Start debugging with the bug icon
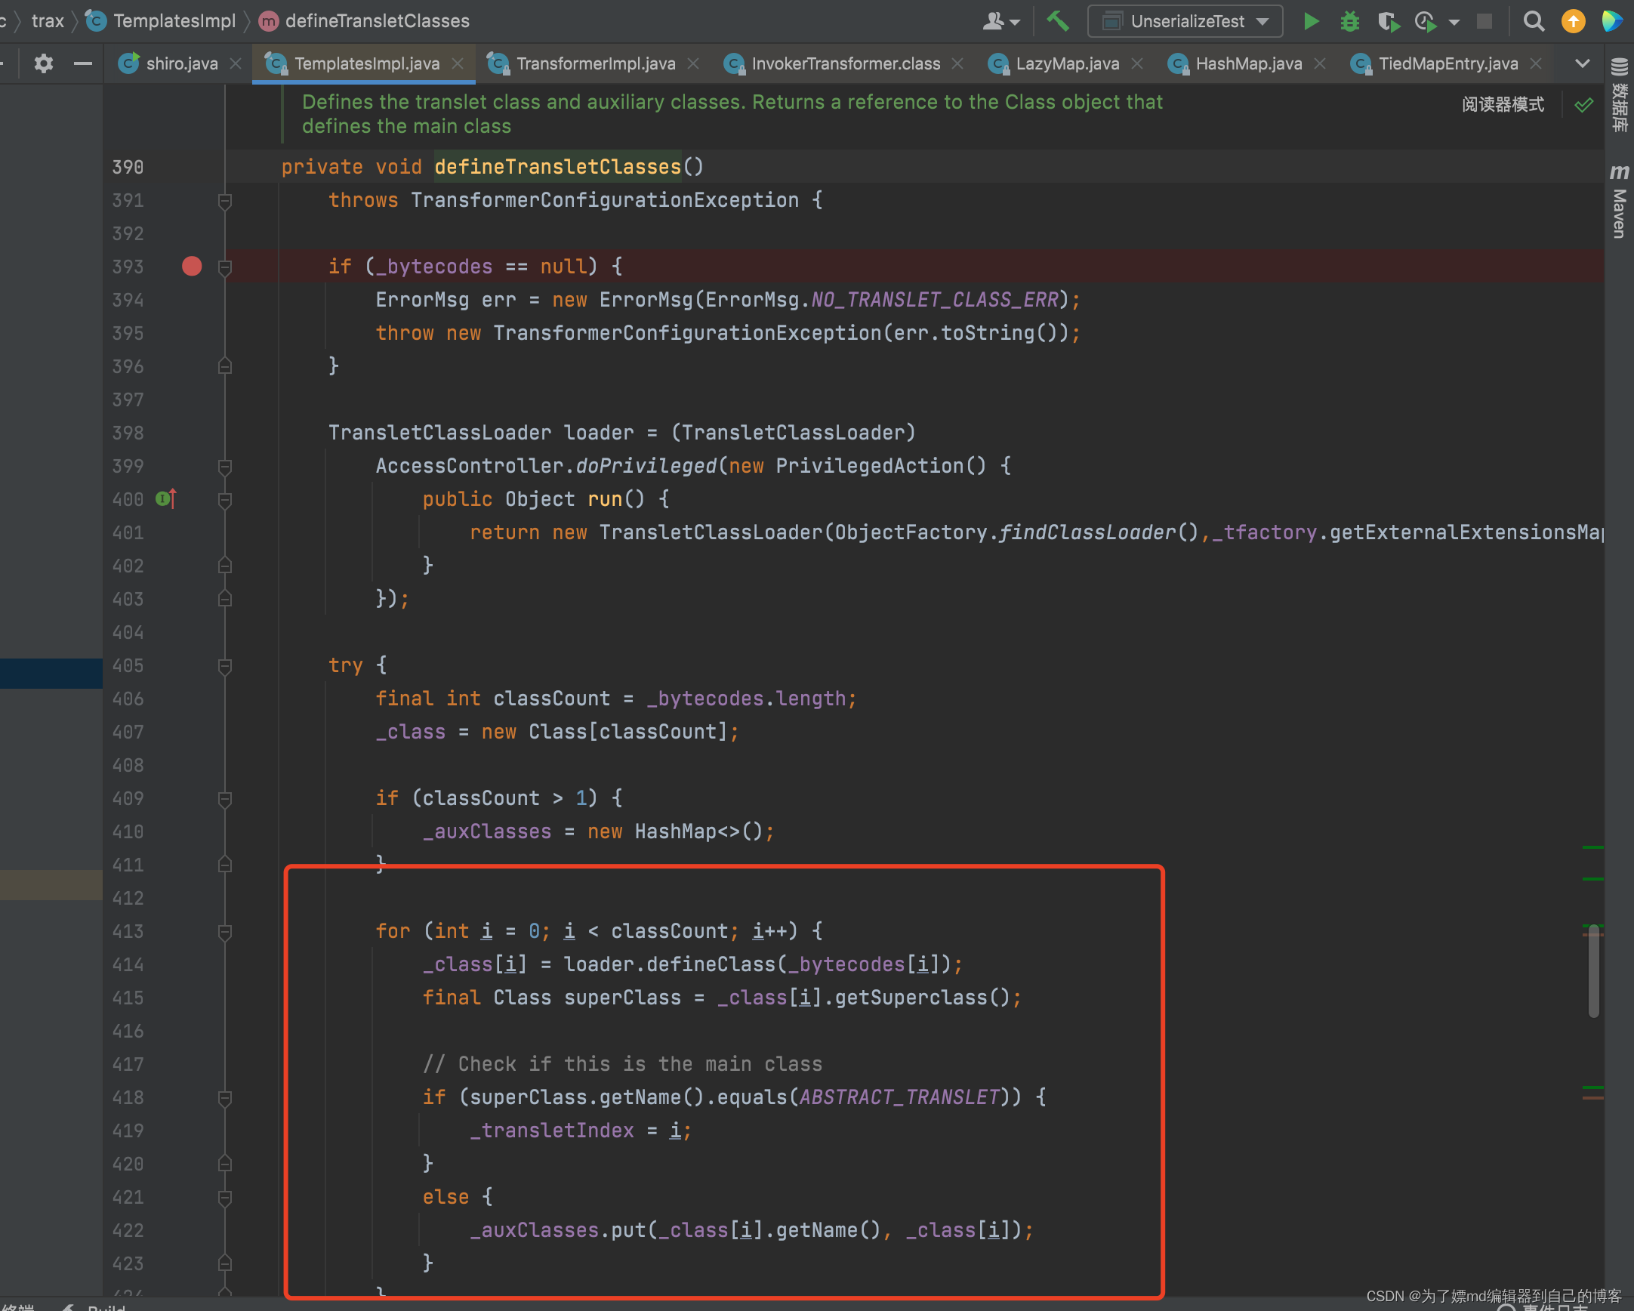 point(1349,21)
